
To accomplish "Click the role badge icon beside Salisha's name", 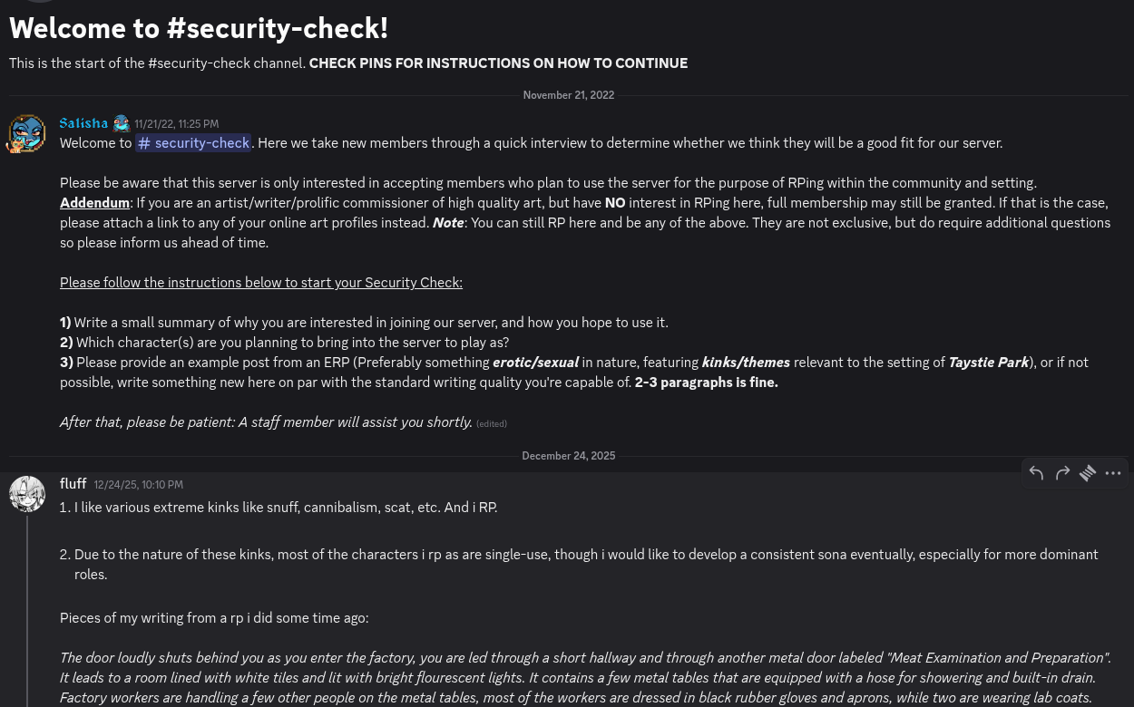I will 122,123.
